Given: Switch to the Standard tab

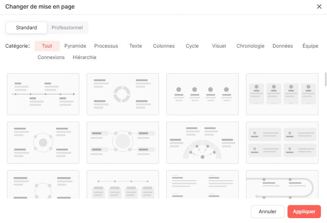Looking at the screenshot, I should 26,28.
